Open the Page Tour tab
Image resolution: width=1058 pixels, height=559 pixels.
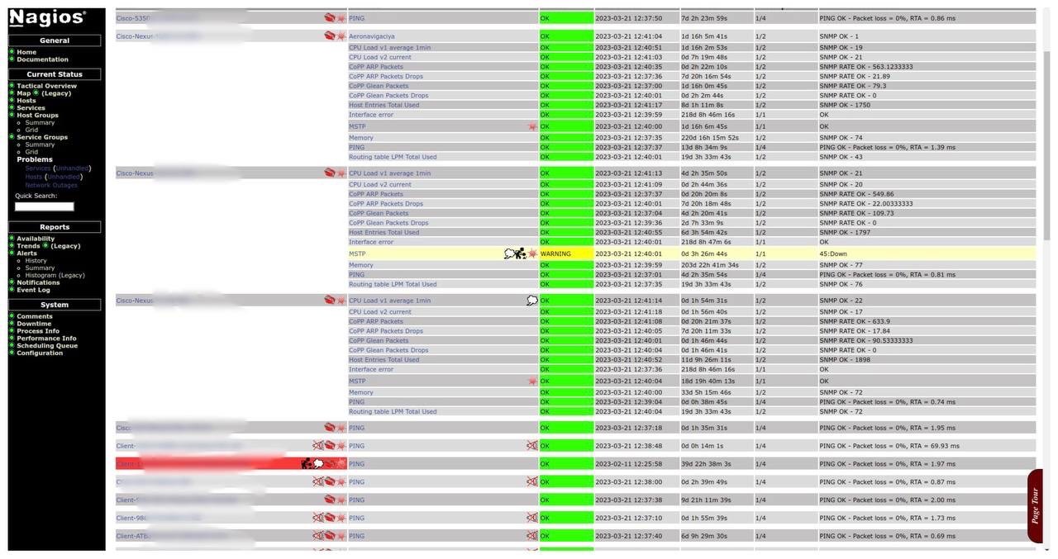(x=1034, y=505)
